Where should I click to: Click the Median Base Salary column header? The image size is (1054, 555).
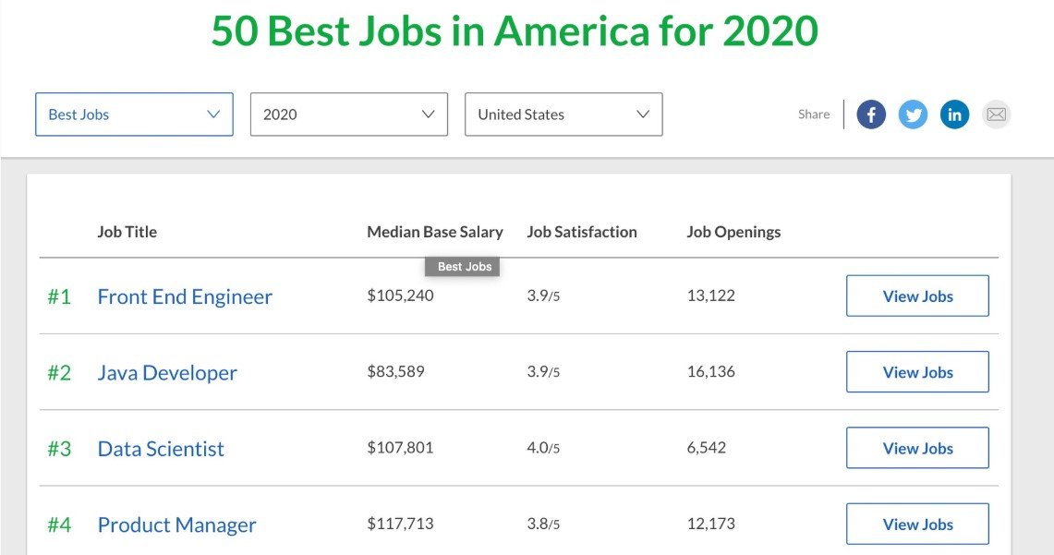[x=435, y=232]
